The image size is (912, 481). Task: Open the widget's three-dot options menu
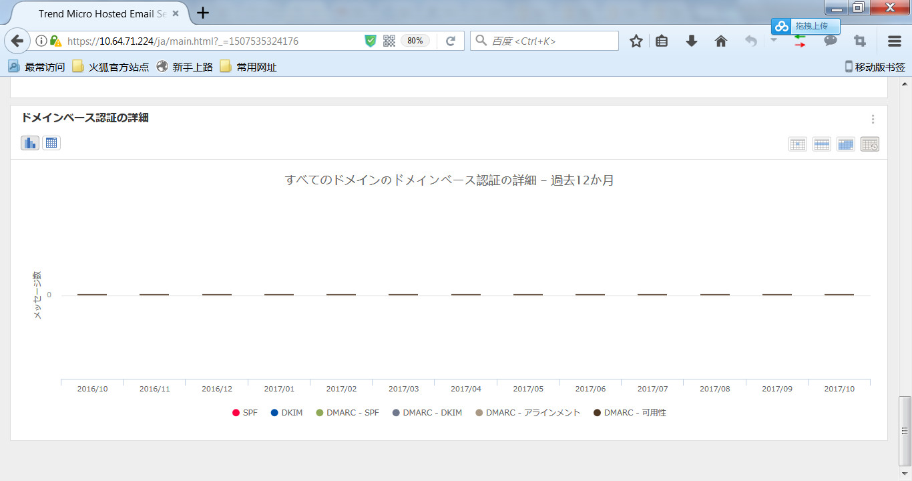click(873, 120)
